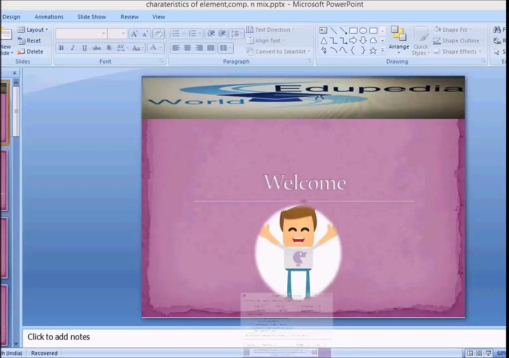This screenshot has height=358, width=509.
Task: Open the font size combo box
Action: (x=117, y=34)
